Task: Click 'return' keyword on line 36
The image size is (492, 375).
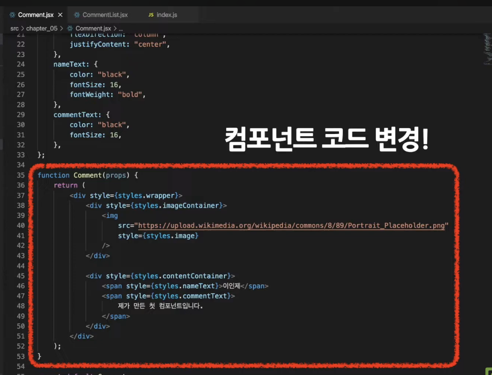Action: coord(66,185)
